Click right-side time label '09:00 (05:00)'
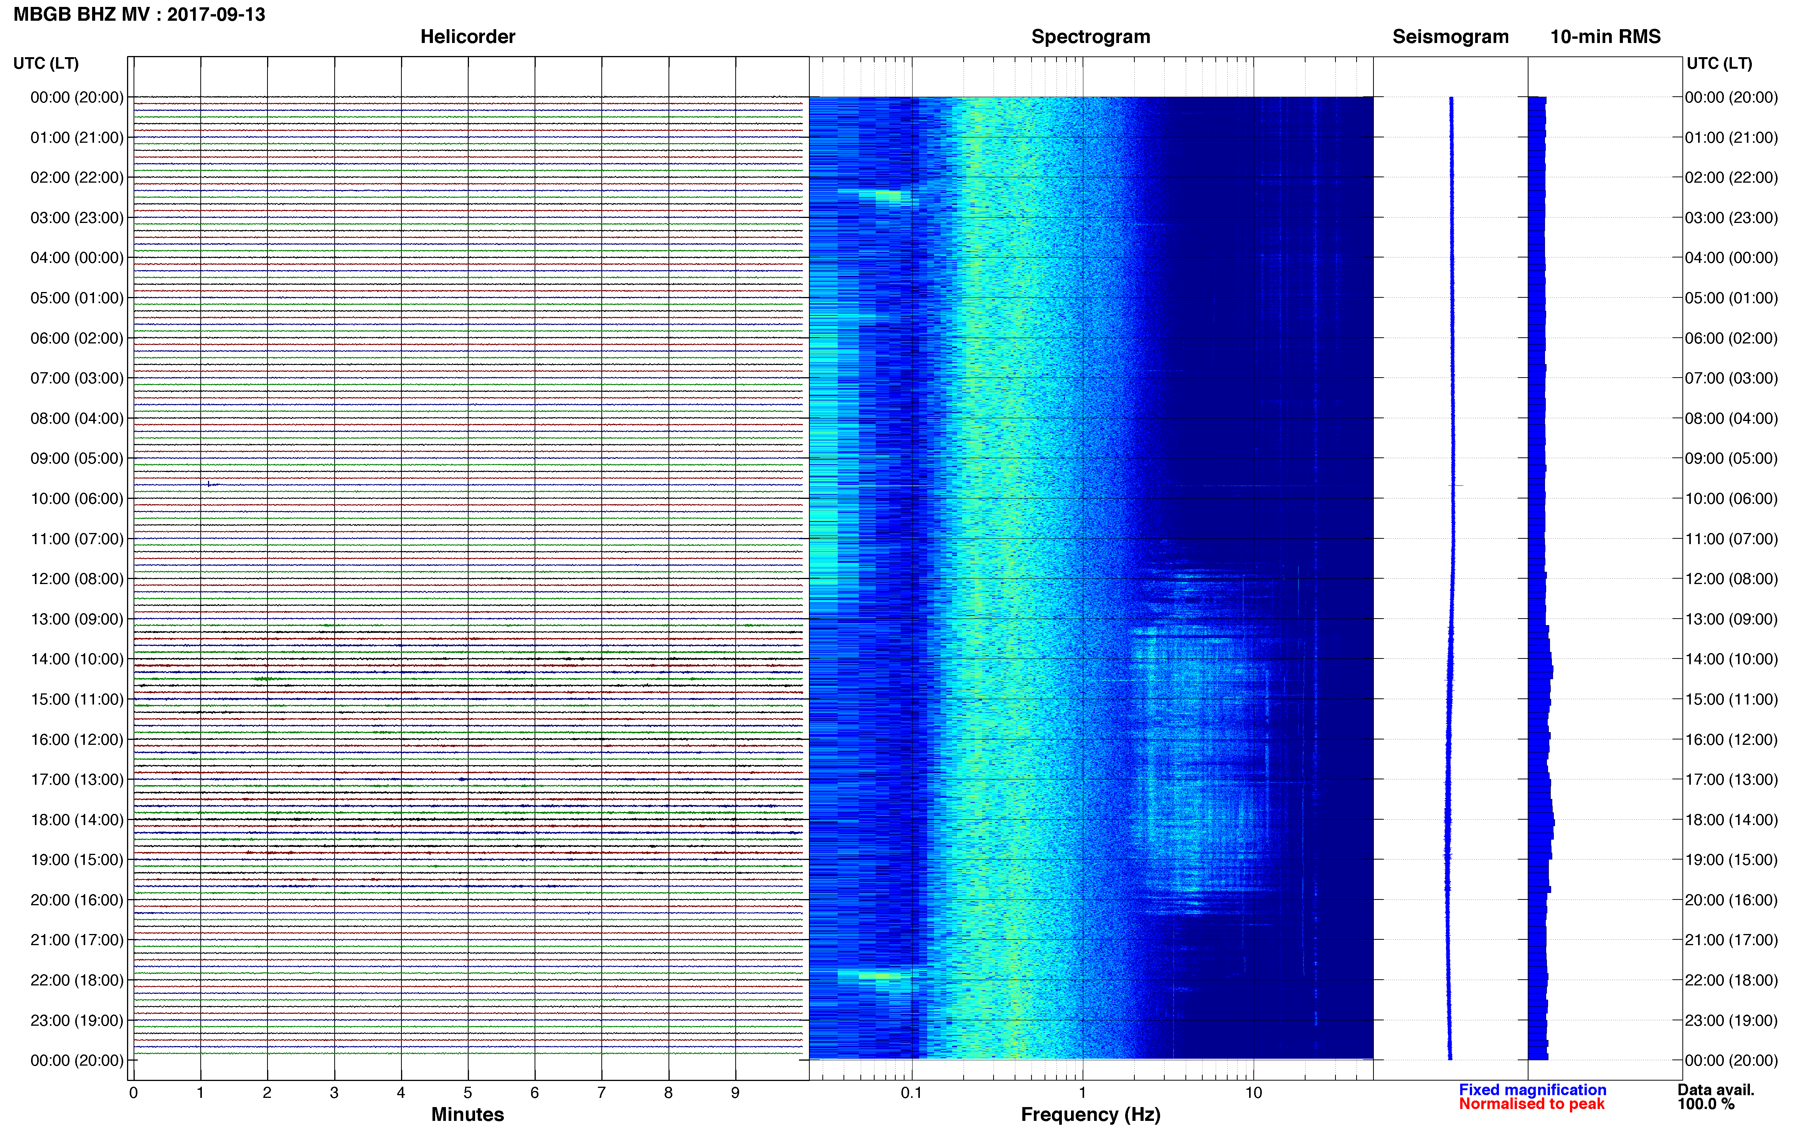 tap(1731, 459)
